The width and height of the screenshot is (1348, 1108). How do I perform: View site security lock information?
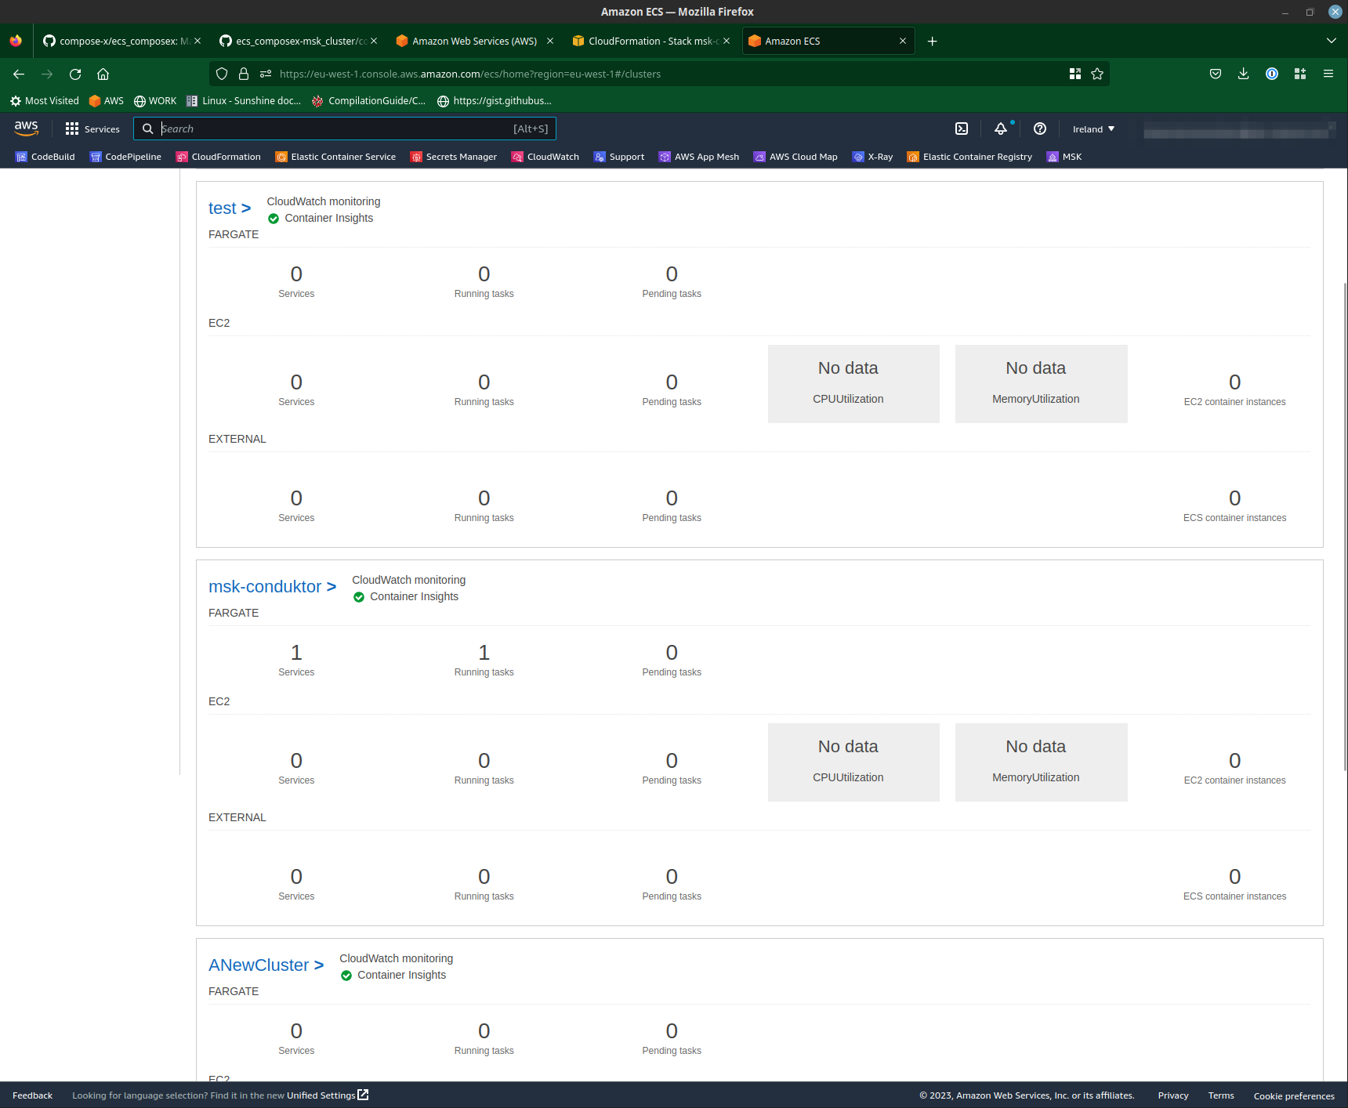tap(244, 74)
